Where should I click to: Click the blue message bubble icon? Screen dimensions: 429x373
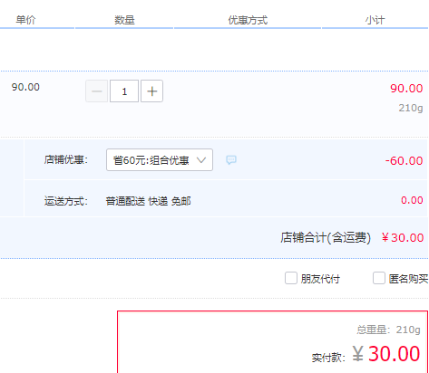pyautogui.click(x=231, y=159)
